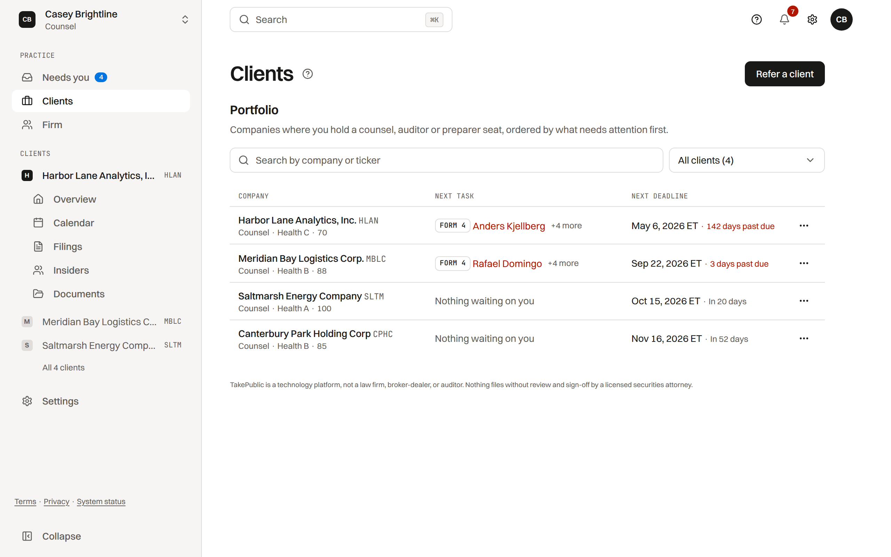The height and width of the screenshot is (557, 891).
Task: Focus Search by company or ticker field
Action: point(446,160)
